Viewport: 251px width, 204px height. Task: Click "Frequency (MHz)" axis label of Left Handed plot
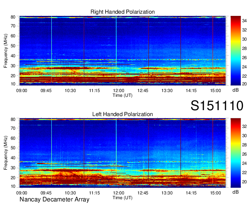[x=6, y=153]
